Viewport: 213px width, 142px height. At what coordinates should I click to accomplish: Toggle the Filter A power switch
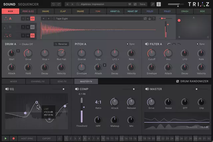(147, 44)
